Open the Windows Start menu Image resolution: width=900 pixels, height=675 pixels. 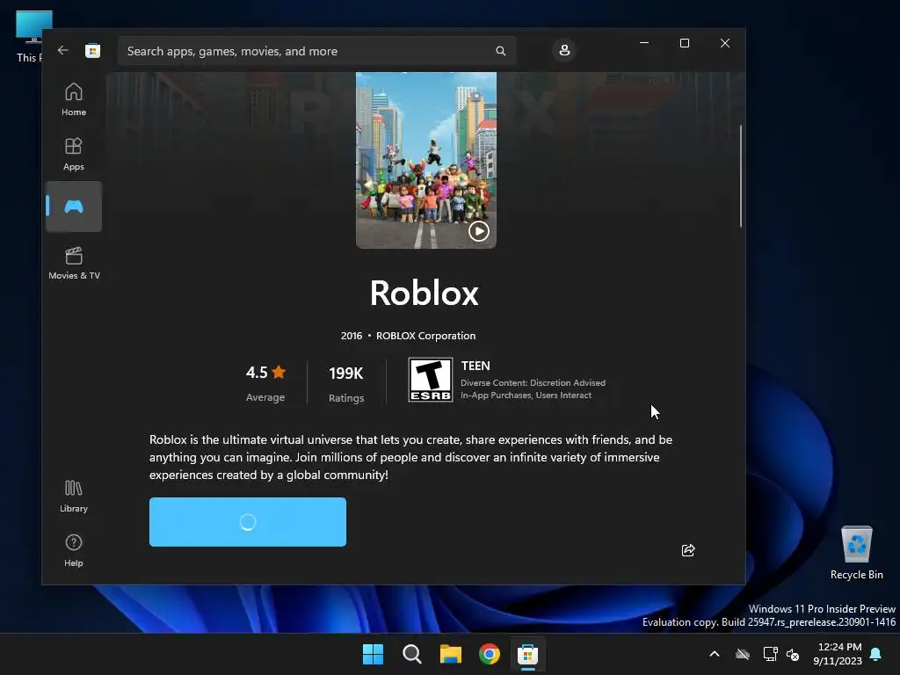tap(373, 654)
